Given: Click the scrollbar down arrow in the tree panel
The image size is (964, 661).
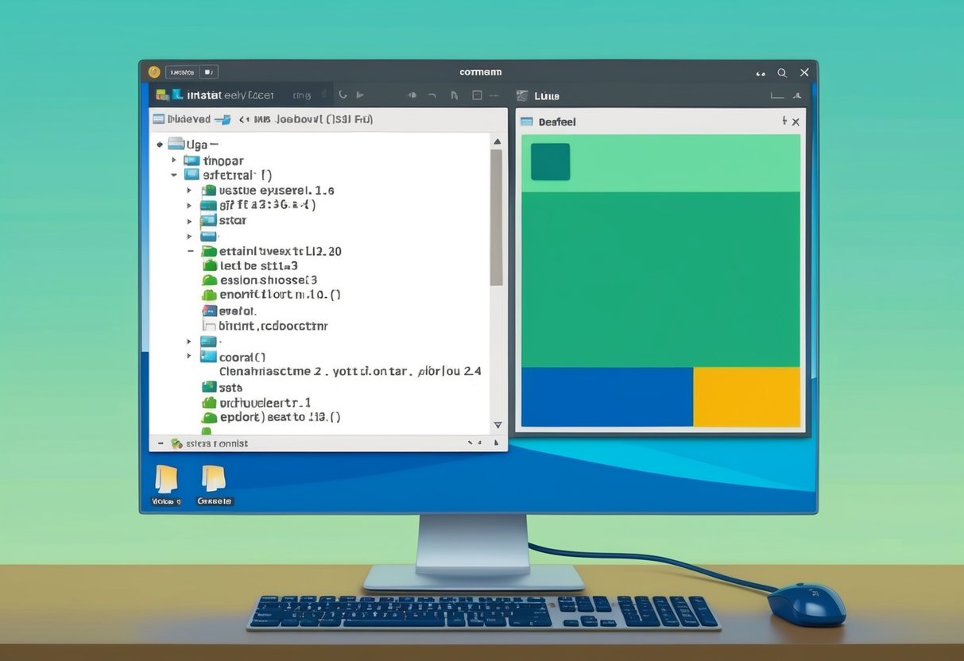Looking at the screenshot, I should point(497,425).
